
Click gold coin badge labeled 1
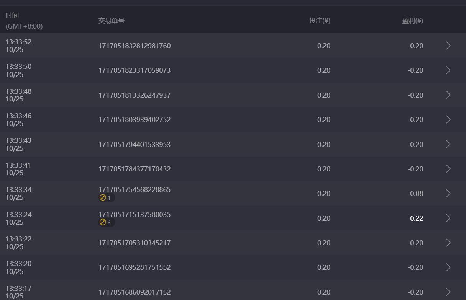tap(106, 198)
